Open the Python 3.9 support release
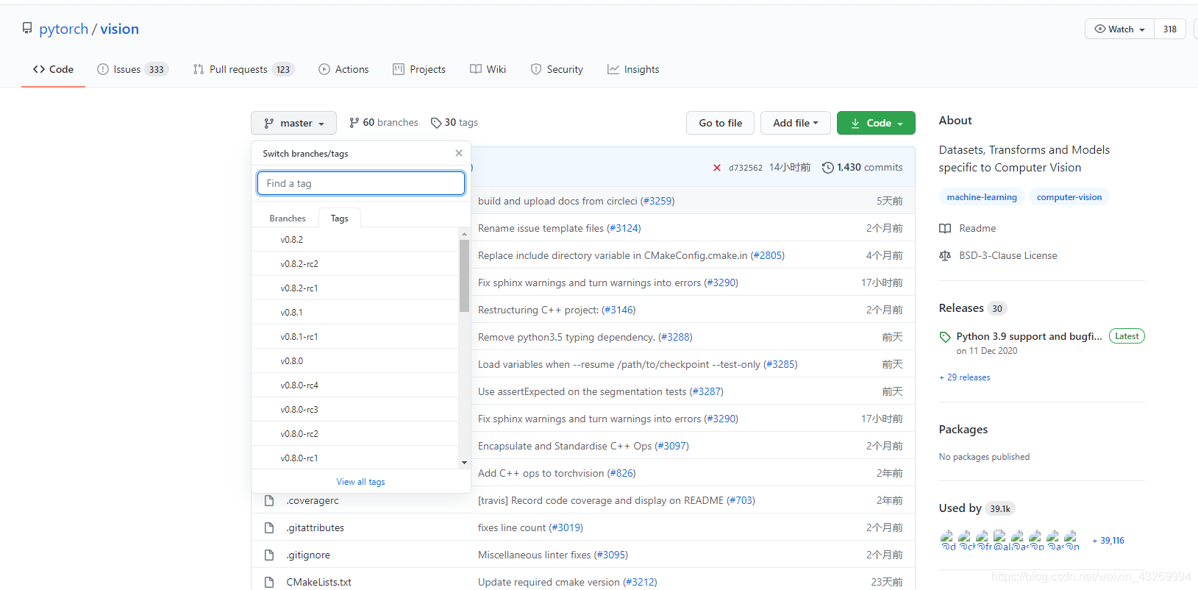 (1029, 336)
